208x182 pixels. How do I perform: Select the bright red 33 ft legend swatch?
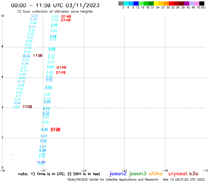[171, 3]
